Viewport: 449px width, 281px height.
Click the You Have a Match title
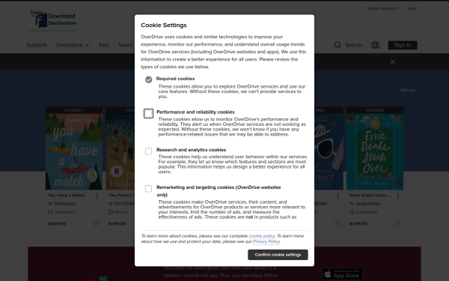[67, 196]
